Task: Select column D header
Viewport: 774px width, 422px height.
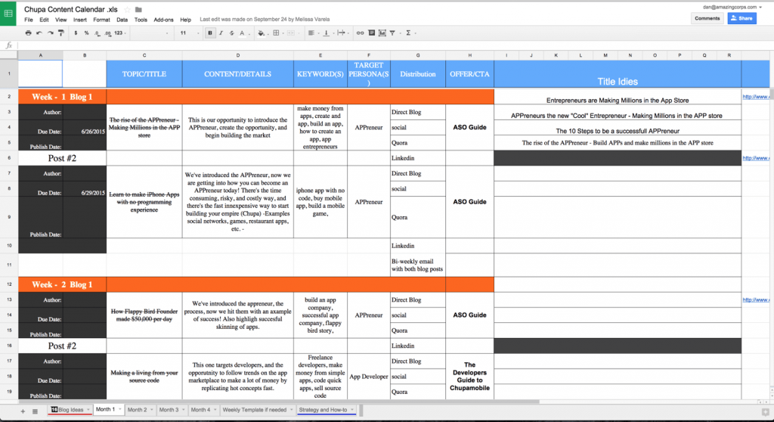Action: tap(237, 55)
